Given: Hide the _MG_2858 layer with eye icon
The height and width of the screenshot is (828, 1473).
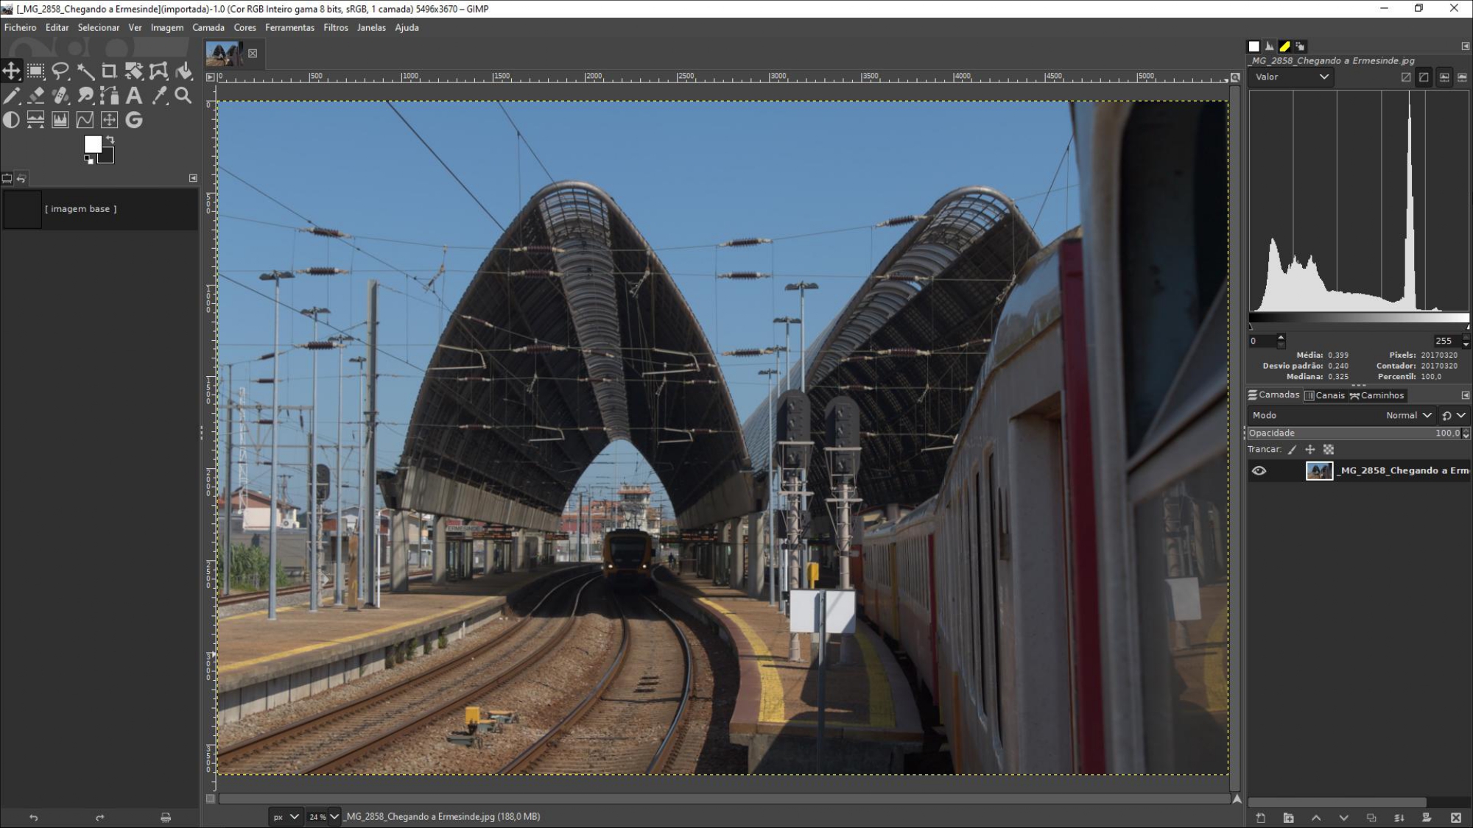Looking at the screenshot, I should coord(1259,471).
